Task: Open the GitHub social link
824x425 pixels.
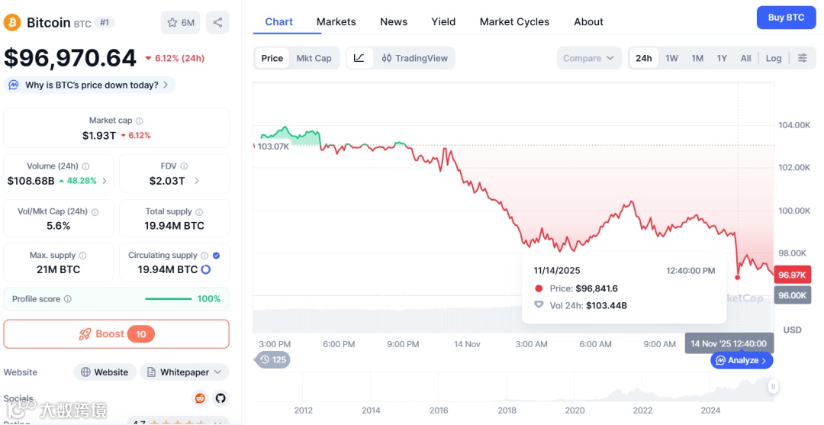Action: 220,398
